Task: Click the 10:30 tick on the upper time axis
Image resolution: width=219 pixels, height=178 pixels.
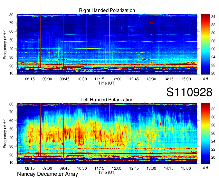Action: [x=82, y=79]
